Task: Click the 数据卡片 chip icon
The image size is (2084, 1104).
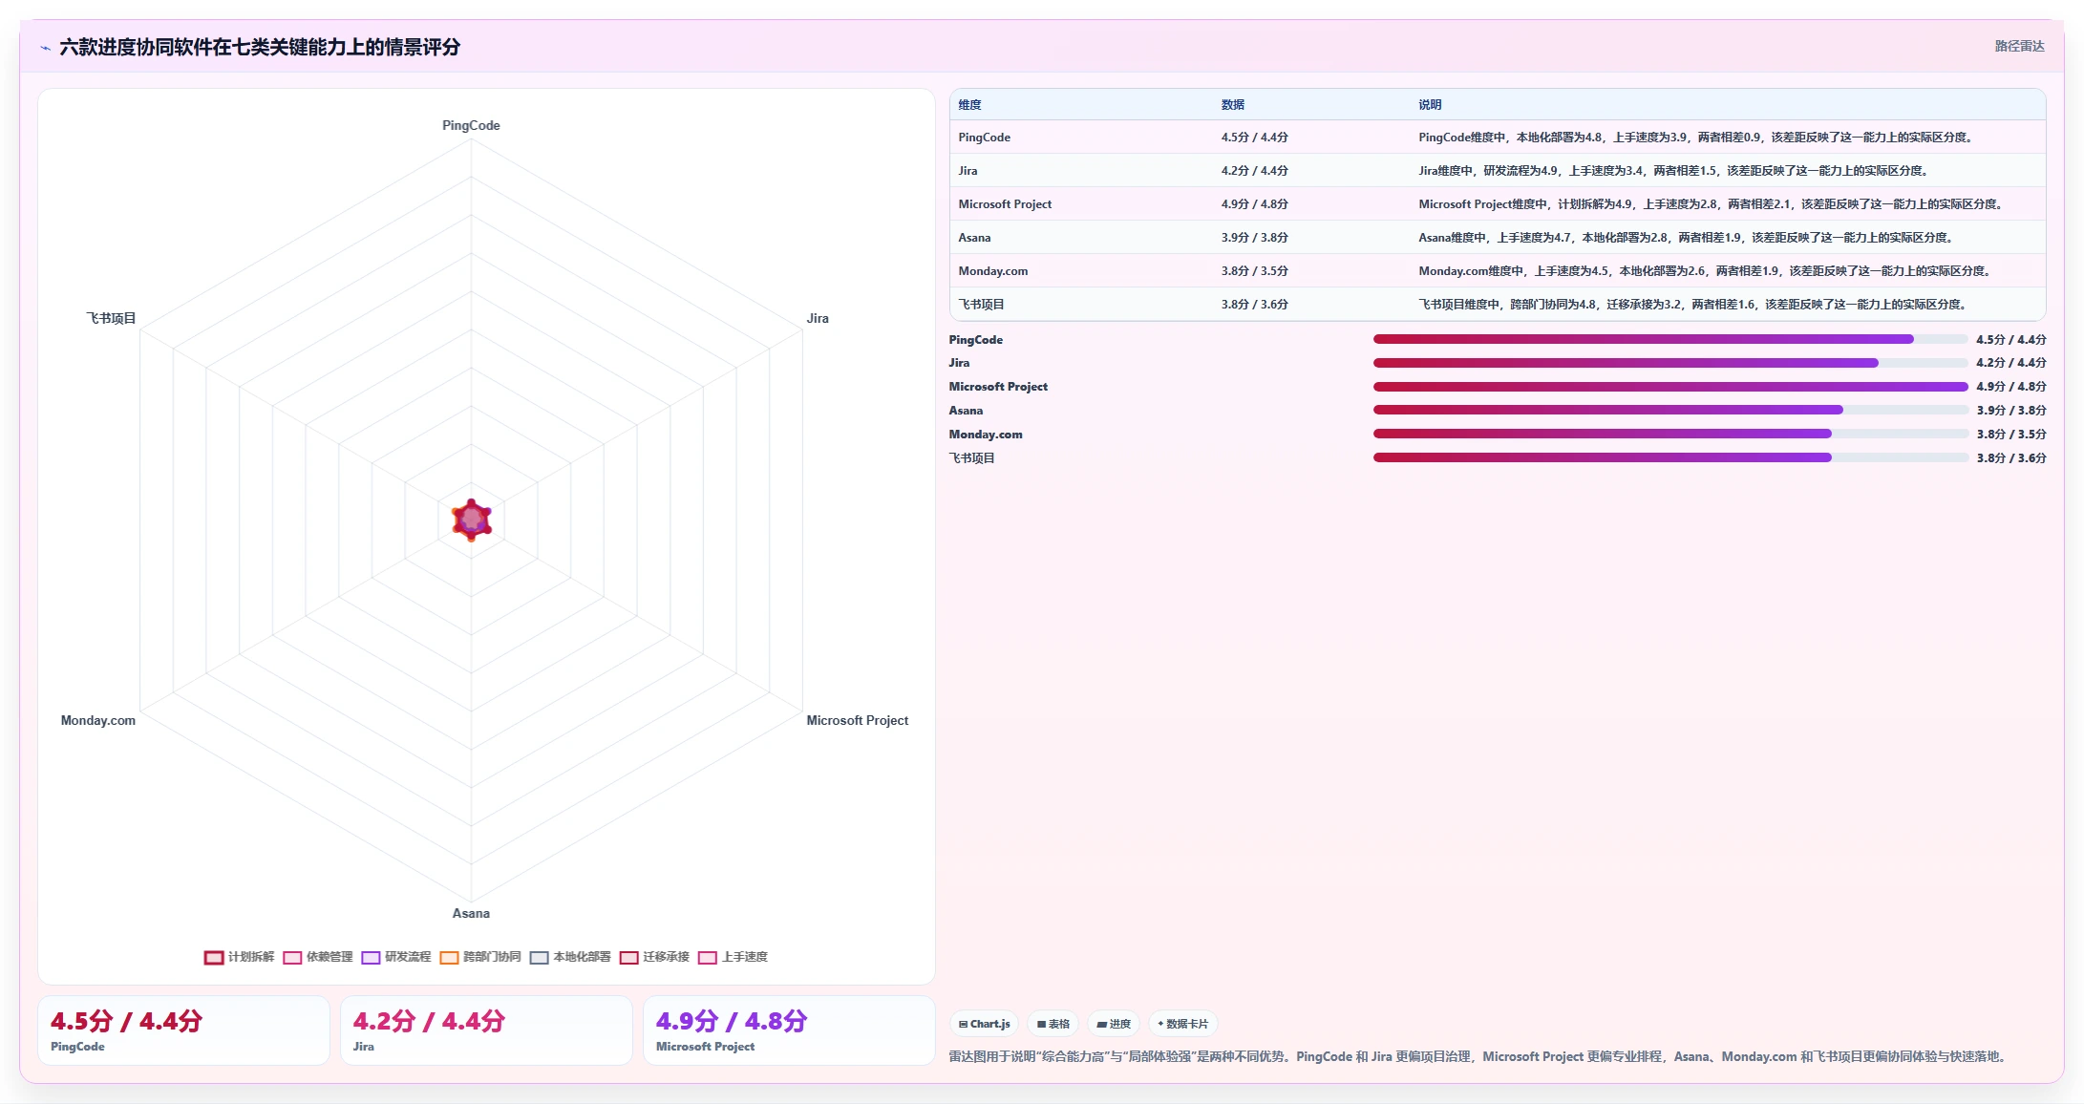Action: click(x=1160, y=1024)
